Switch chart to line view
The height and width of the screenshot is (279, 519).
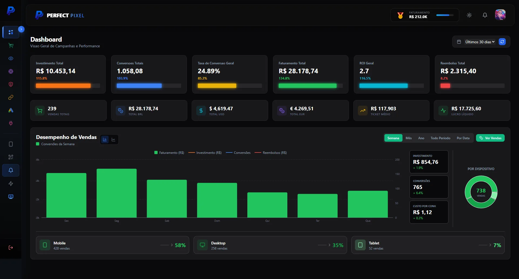pyautogui.click(x=114, y=139)
